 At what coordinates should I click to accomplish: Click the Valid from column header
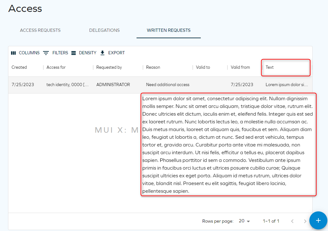[x=240, y=67]
